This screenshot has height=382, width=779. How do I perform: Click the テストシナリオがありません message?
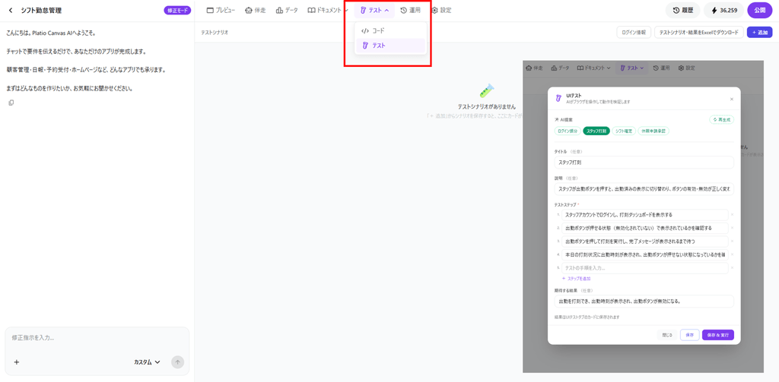pos(486,106)
